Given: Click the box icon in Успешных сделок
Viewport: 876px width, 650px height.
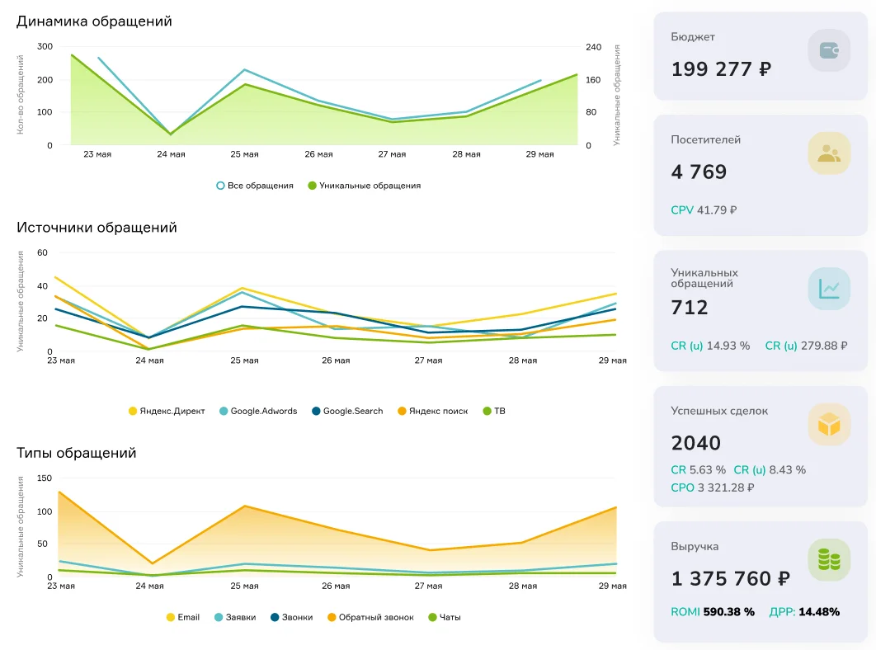Looking at the screenshot, I should [829, 425].
